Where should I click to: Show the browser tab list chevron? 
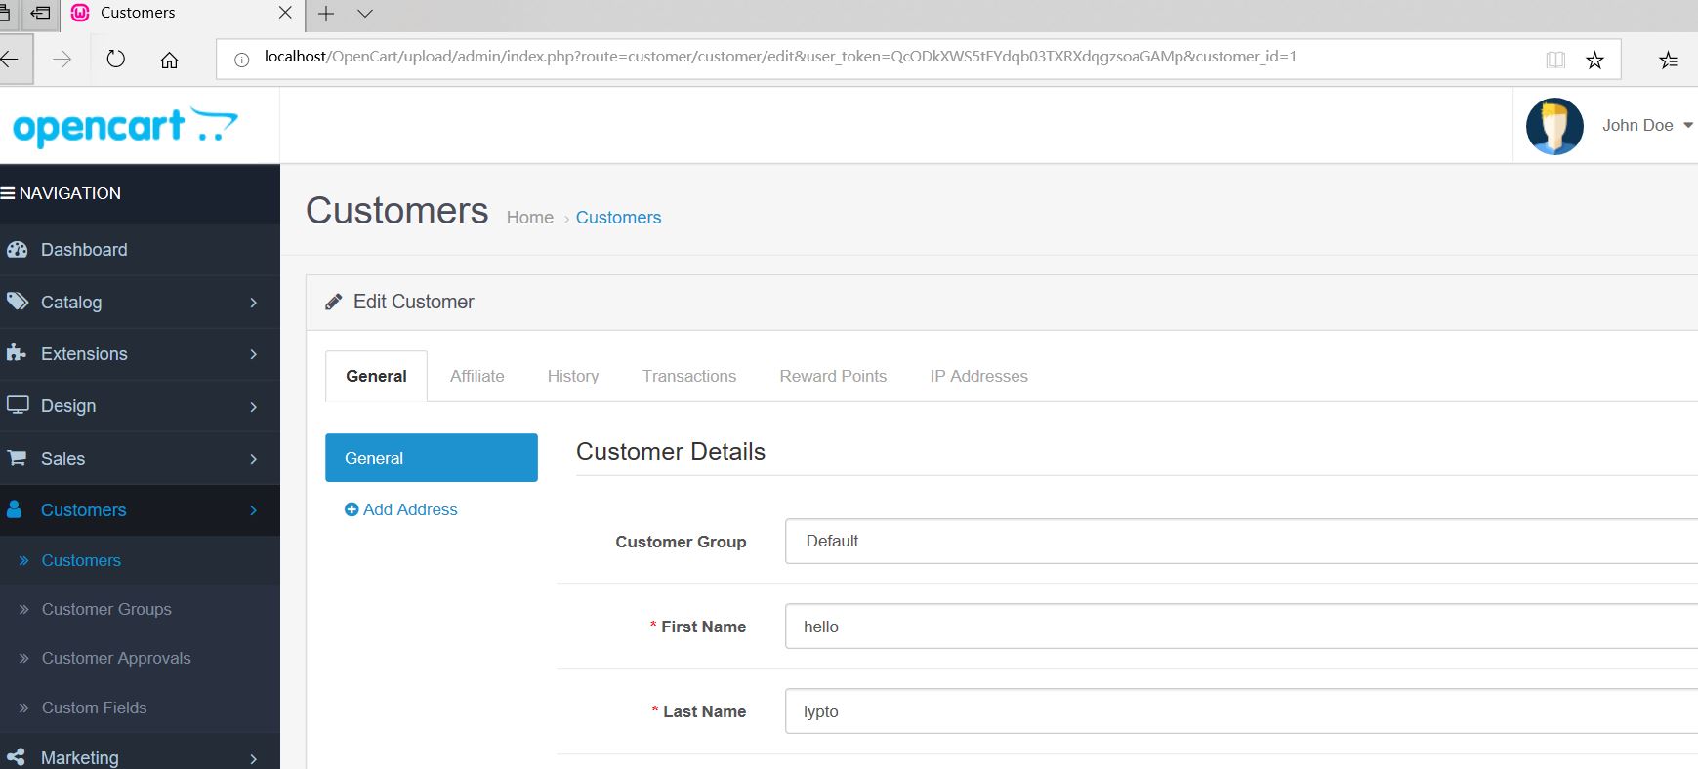pos(365,14)
